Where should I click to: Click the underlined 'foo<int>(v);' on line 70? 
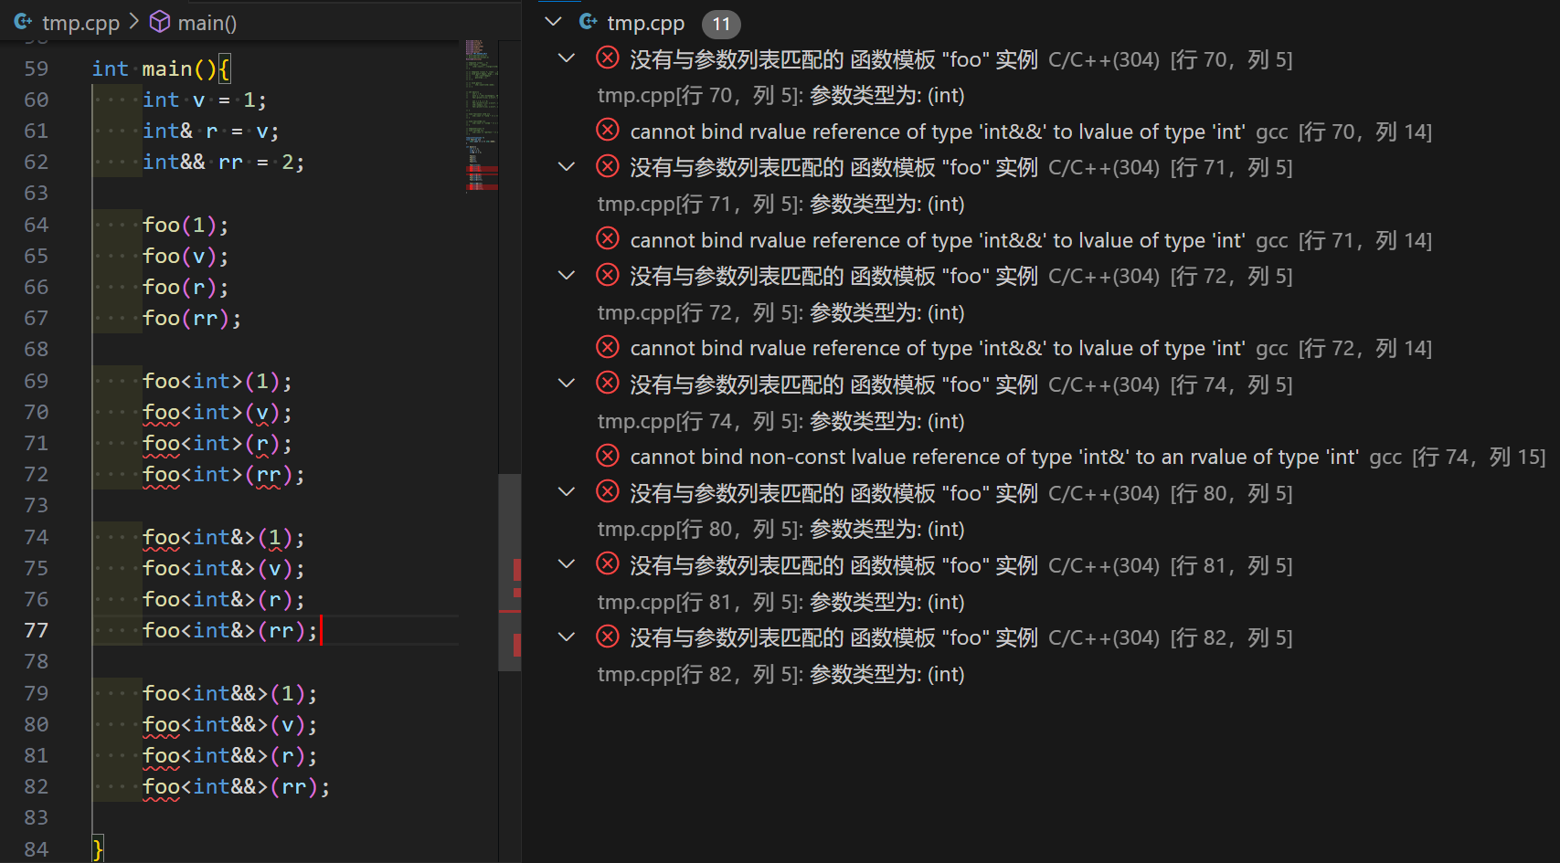pyautogui.click(x=218, y=412)
